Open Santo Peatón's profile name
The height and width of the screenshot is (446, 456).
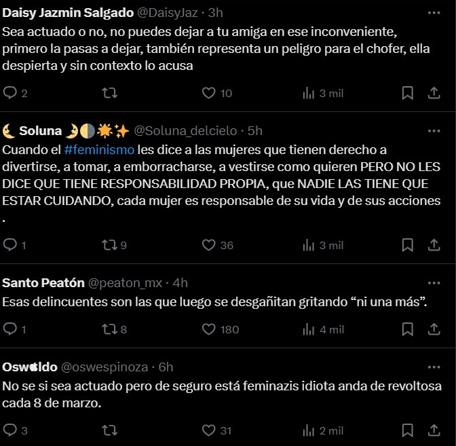pos(43,283)
